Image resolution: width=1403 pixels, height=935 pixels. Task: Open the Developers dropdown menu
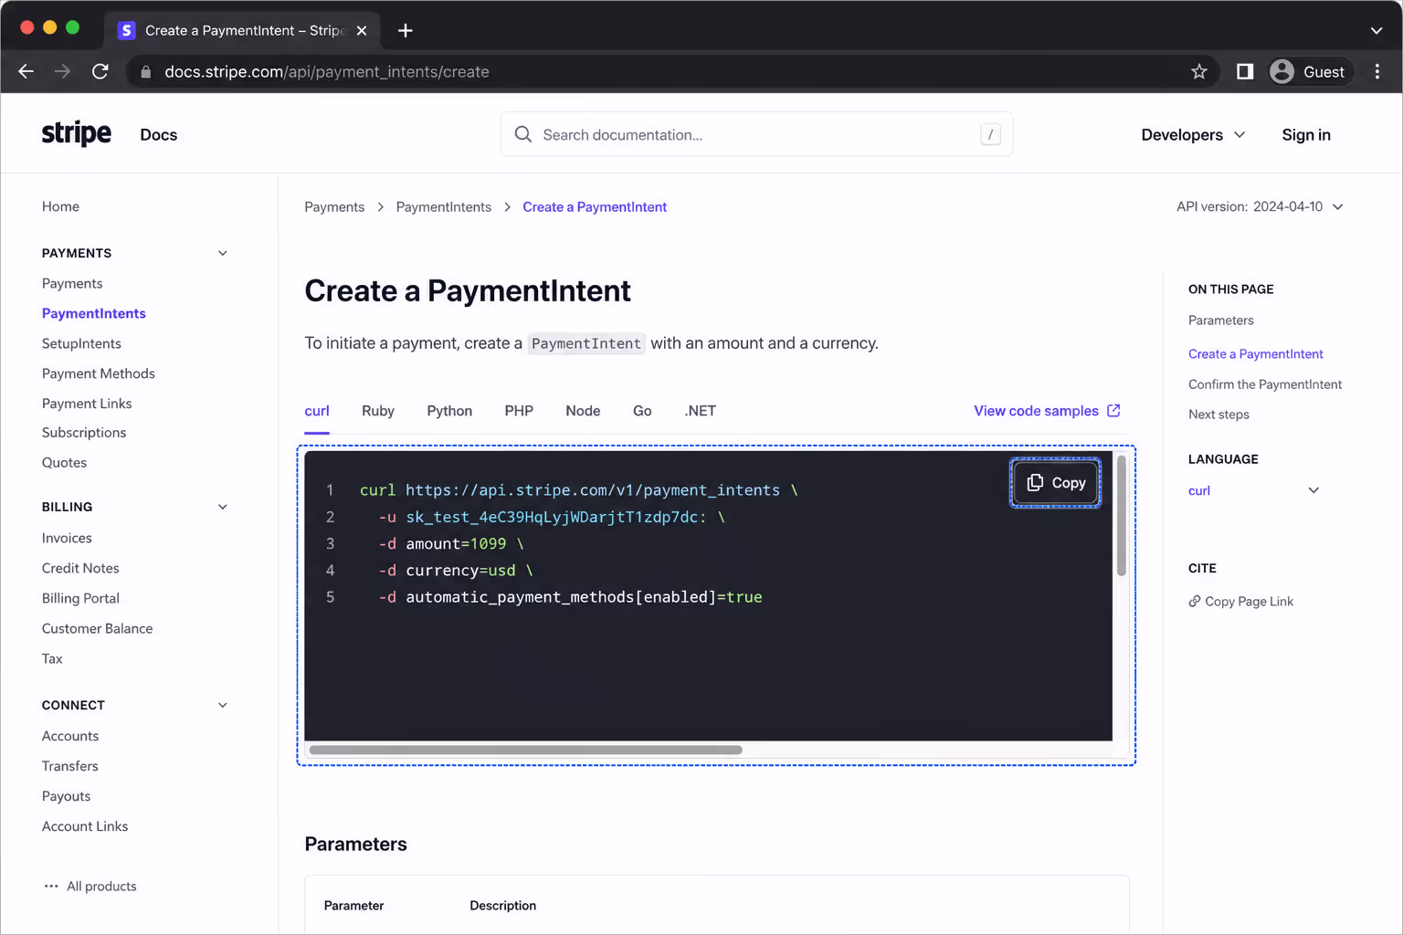1193,134
